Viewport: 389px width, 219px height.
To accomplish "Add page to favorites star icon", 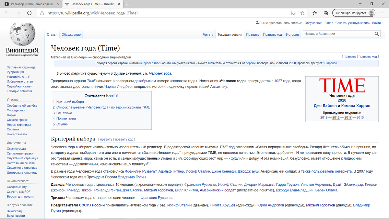I will click(302, 13).
